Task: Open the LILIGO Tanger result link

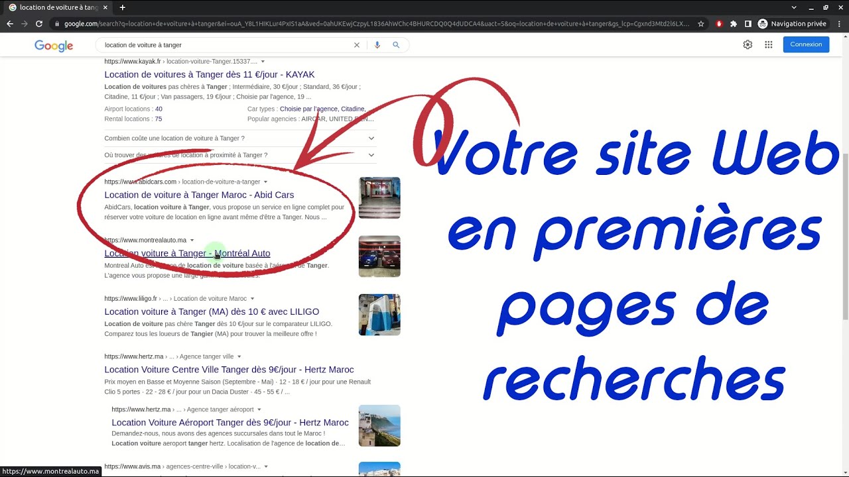Action: [212, 311]
